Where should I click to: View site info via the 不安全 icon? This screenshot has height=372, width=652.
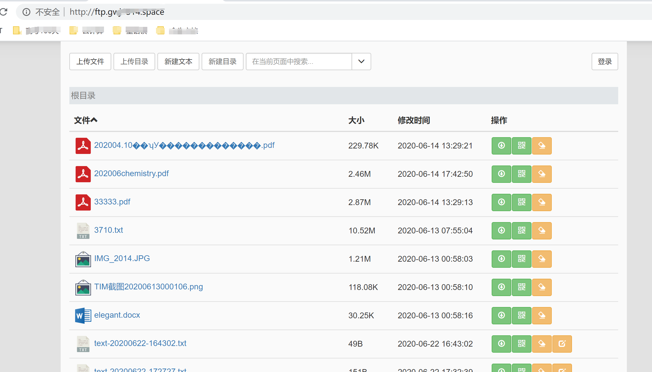(x=26, y=12)
